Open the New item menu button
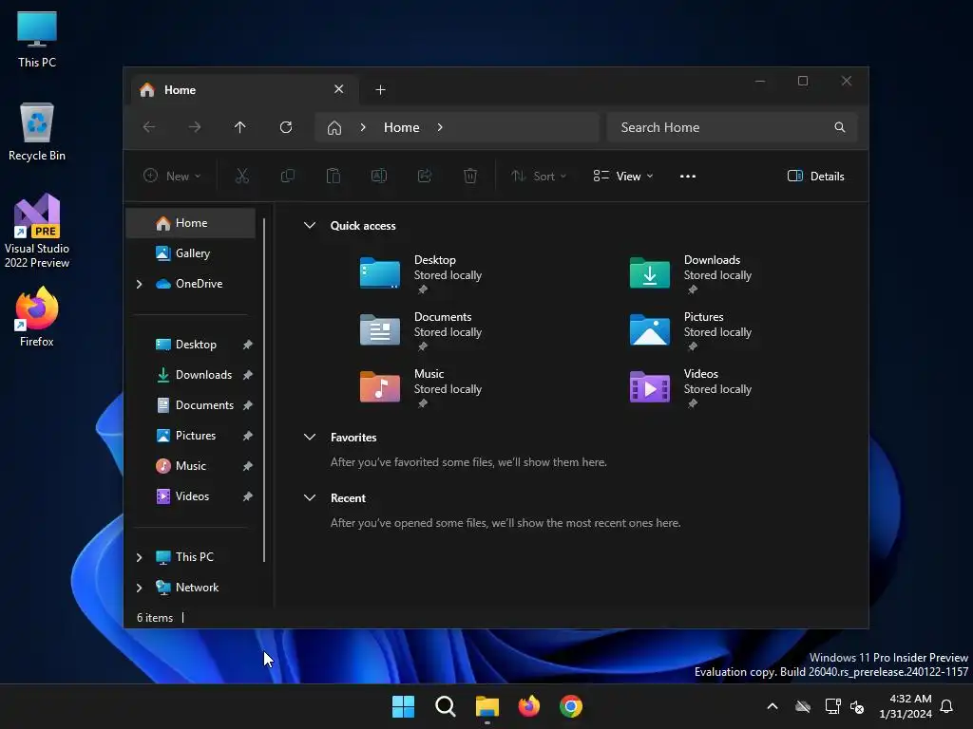 [172, 176]
